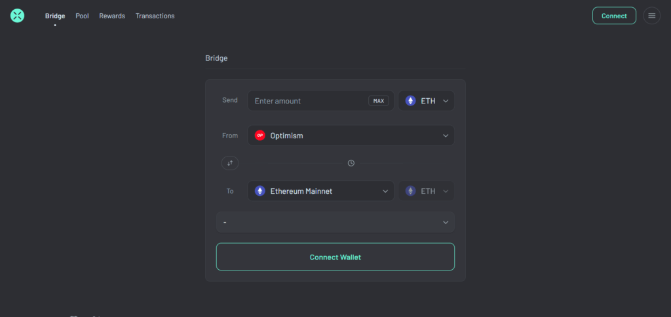
Task: Open the Rewards tab
Action: 112,16
